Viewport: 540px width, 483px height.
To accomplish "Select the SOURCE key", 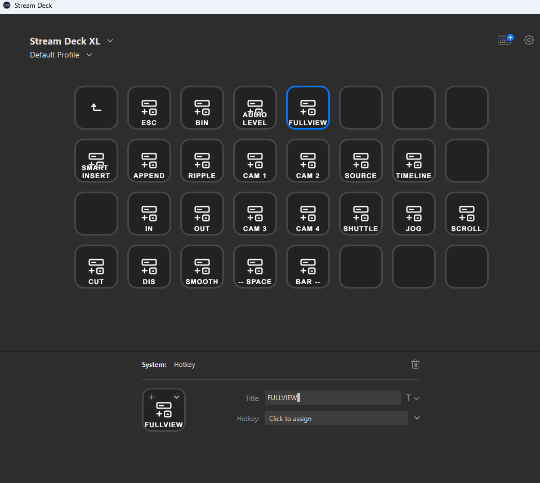I will (x=361, y=161).
